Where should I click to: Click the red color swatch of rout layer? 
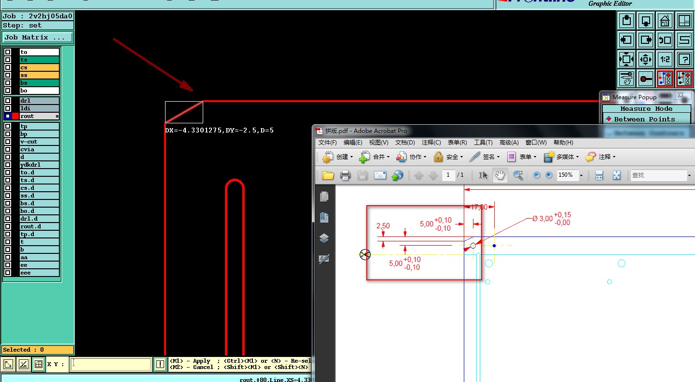(15, 116)
